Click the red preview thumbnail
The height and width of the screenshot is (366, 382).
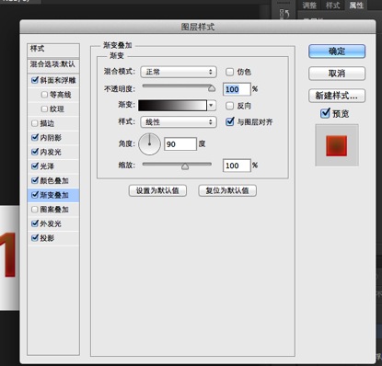point(337,145)
